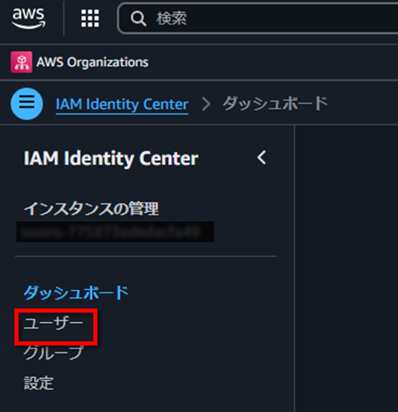Click the AWS Organizations pink icon

(21, 62)
